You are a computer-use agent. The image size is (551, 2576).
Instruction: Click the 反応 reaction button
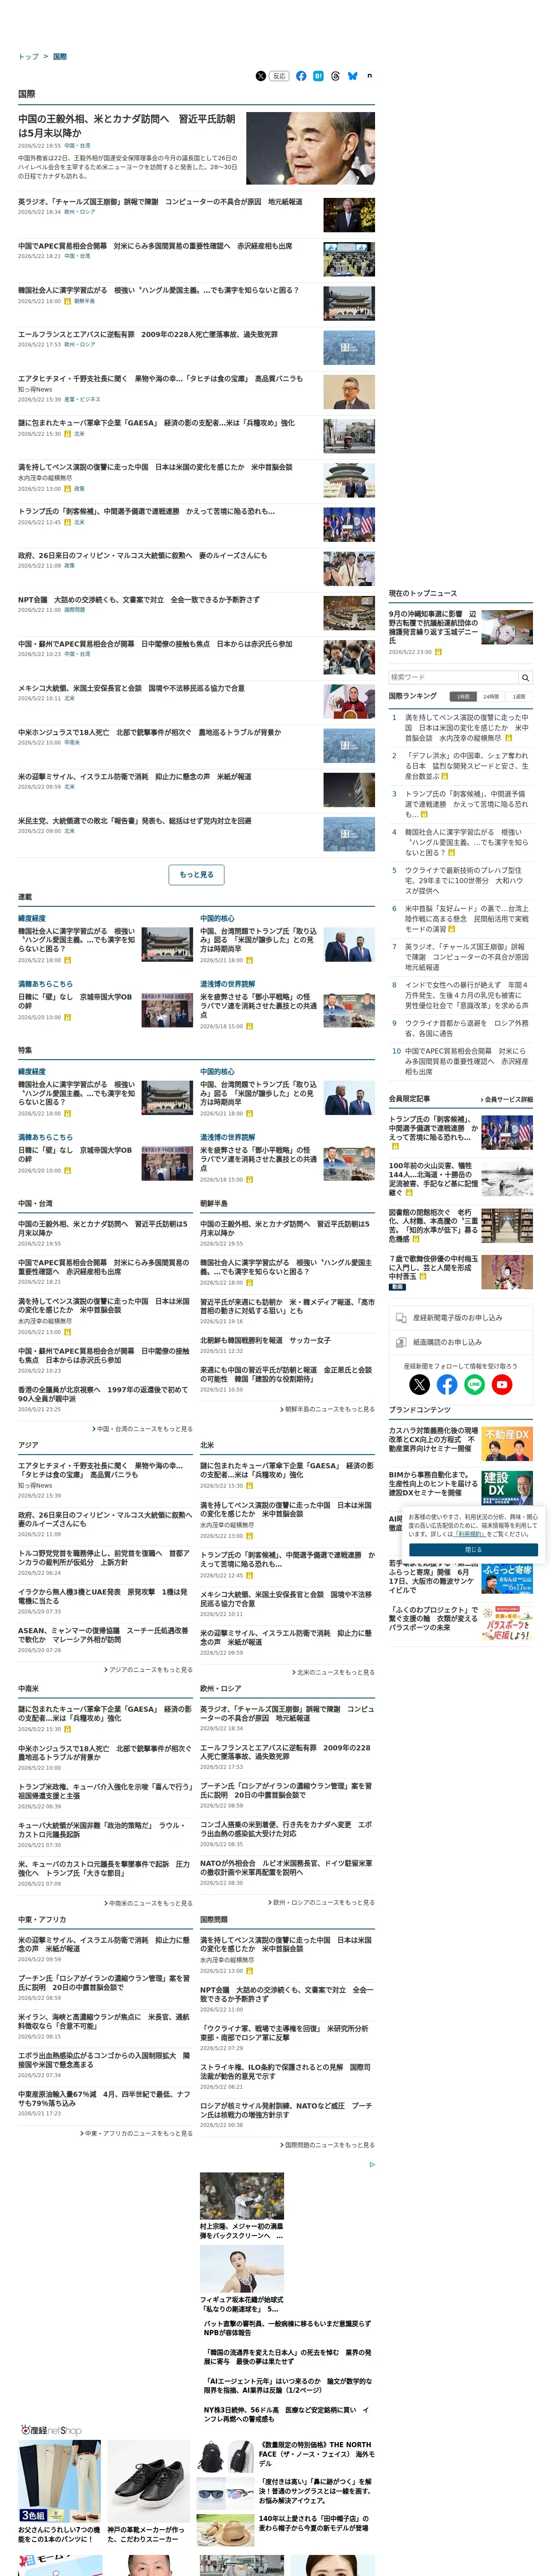(279, 76)
